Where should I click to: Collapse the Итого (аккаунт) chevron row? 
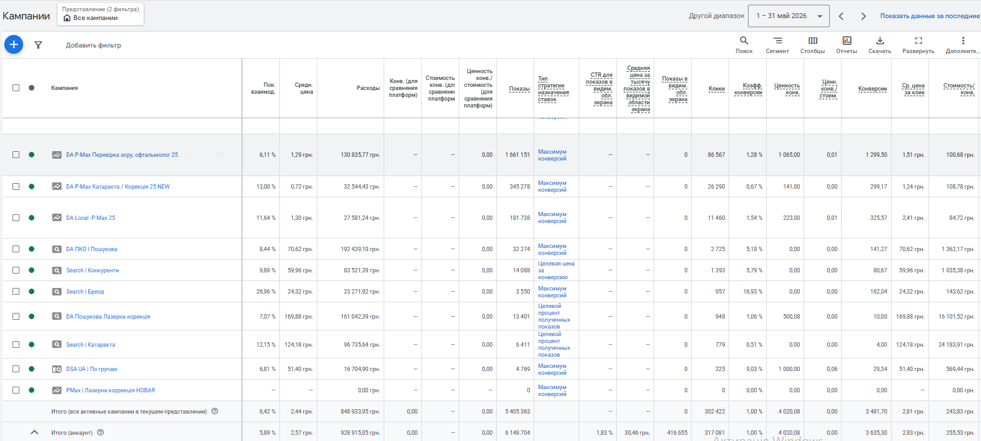(34, 432)
